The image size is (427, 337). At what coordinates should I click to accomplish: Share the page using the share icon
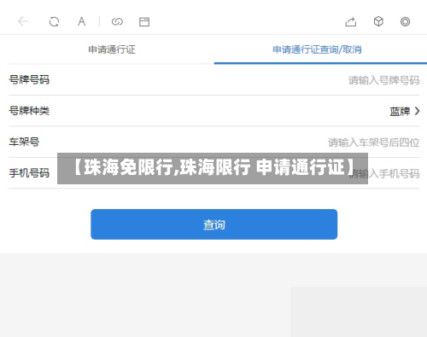click(351, 21)
